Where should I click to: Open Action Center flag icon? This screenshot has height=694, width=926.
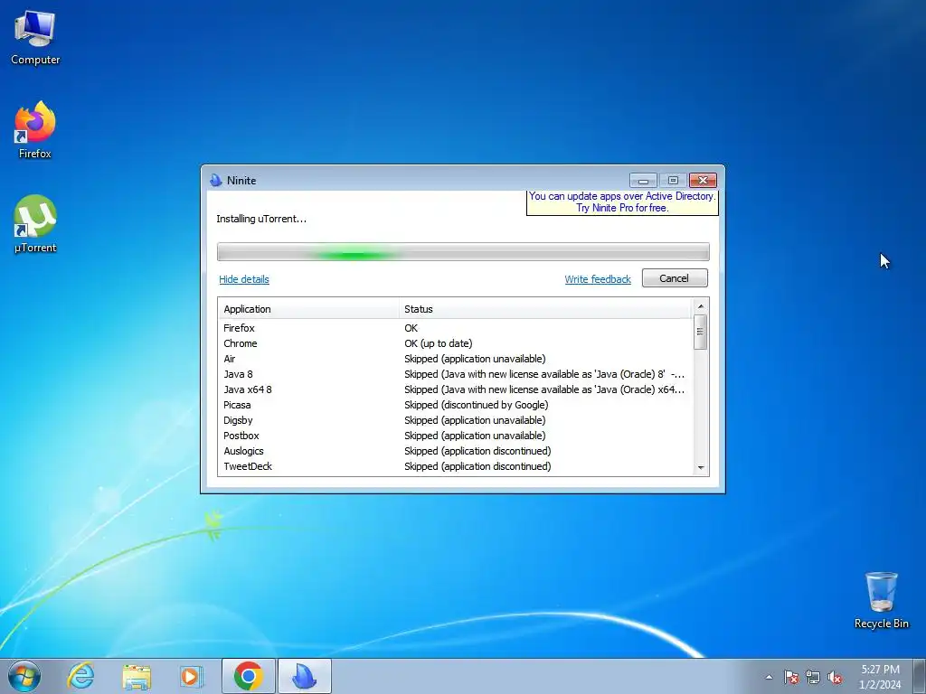(790, 677)
